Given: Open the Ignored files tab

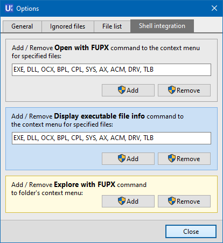Looking at the screenshot, I should (x=68, y=26).
